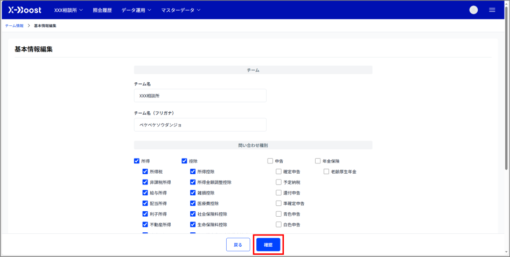Image resolution: width=510 pixels, height=257 pixels.
Task: Click the 確認 button
Action: point(268,245)
